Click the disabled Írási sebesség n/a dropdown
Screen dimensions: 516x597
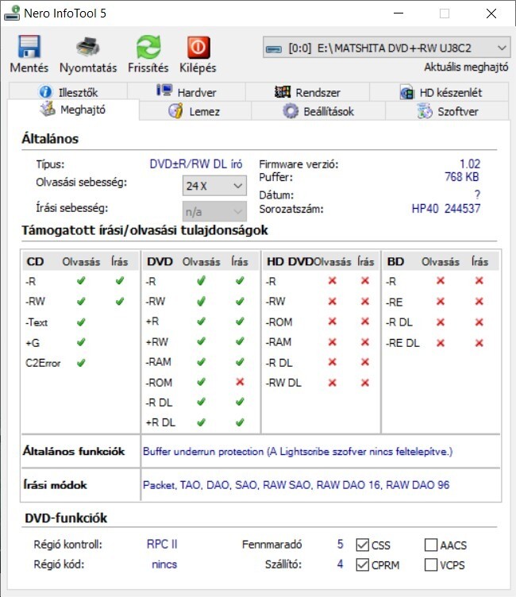pyautogui.click(x=214, y=211)
